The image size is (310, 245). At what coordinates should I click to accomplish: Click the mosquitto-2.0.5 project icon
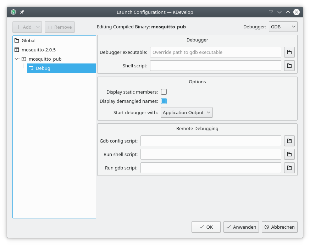point(17,50)
